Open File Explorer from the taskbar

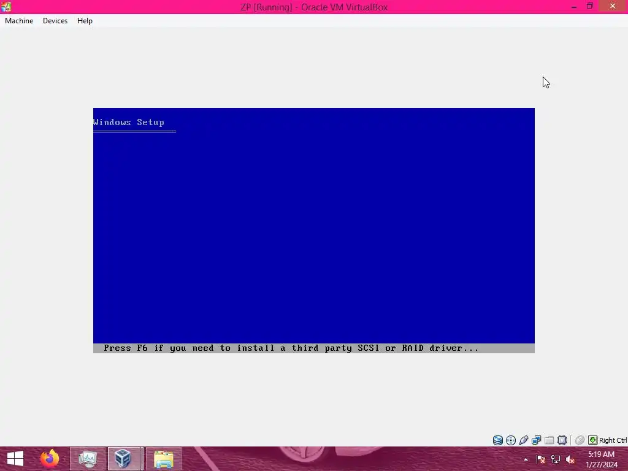163,459
